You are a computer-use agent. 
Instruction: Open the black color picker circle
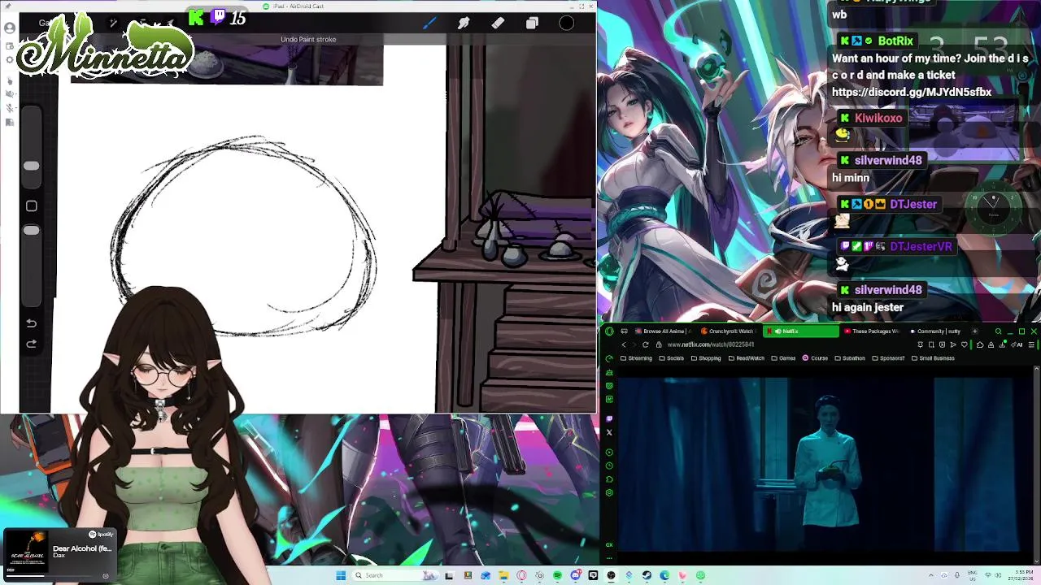[567, 23]
